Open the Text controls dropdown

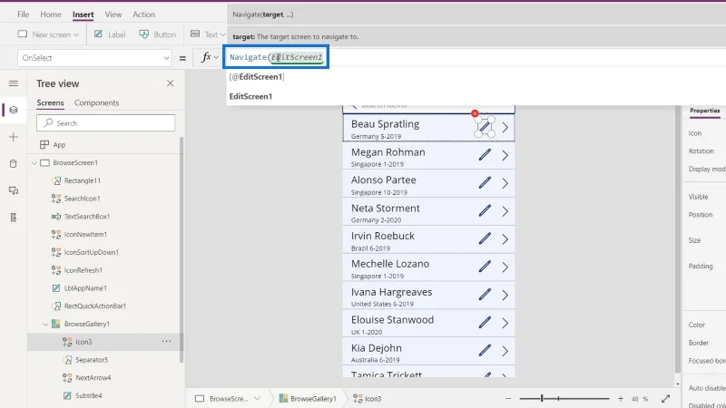208,34
